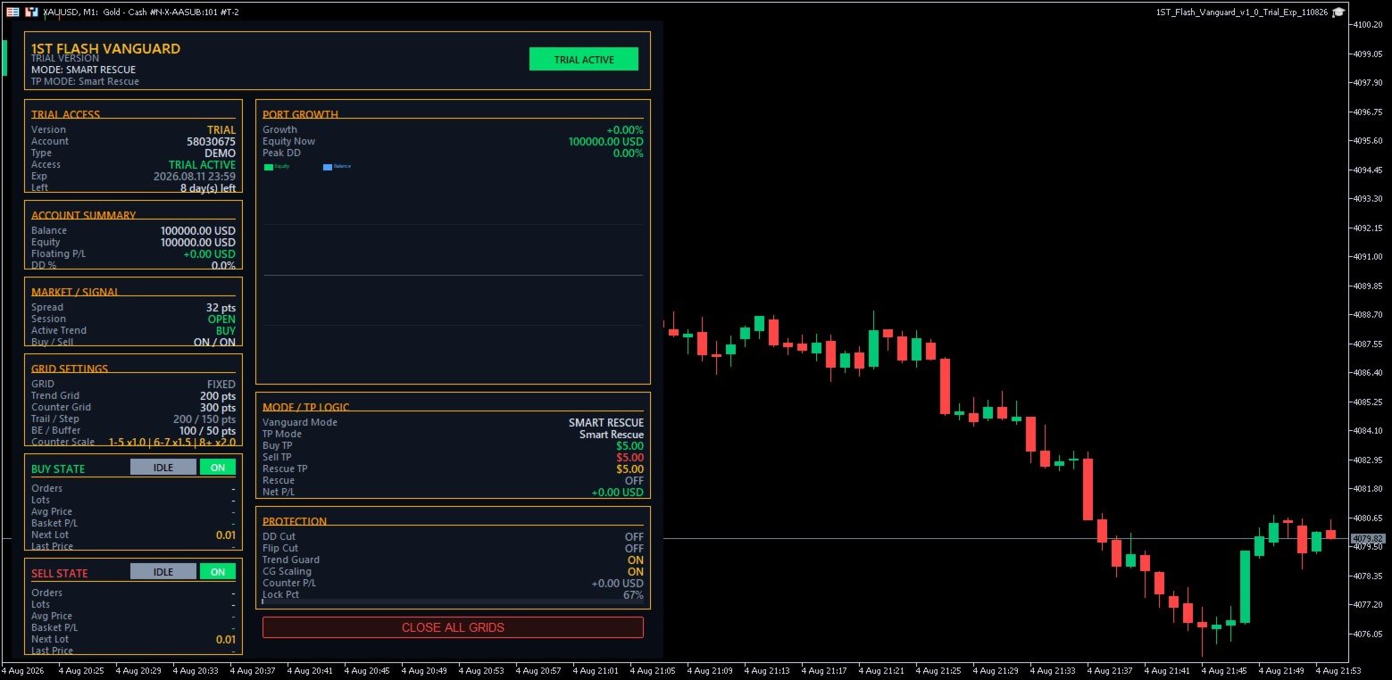Click the 1ST_Flash_Vanguard expert name label
This screenshot has height=680, width=1392.
[x=1242, y=12]
